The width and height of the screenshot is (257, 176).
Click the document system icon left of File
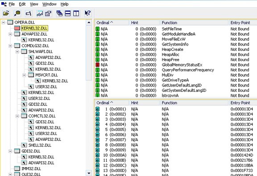tap(4, 4)
